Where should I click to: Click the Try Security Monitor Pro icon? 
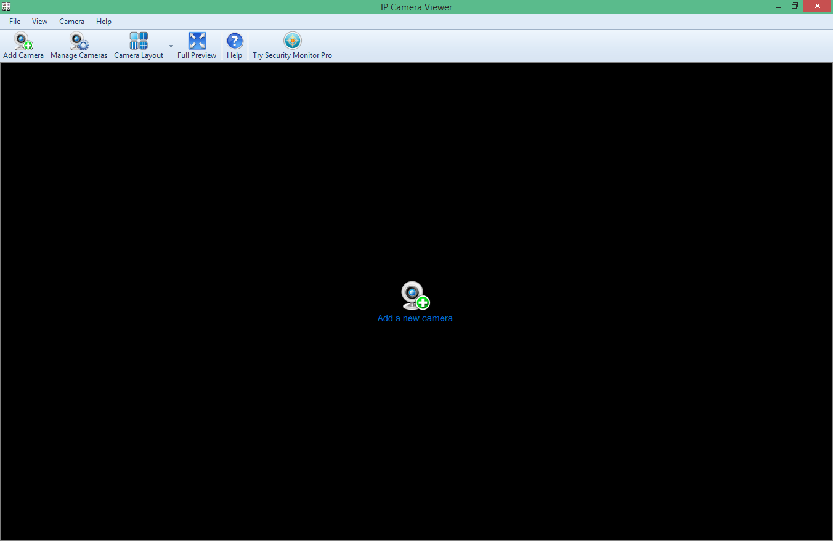(x=293, y=41)
